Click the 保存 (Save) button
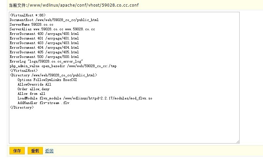The width and height of the screenshot is (263, 160). click(x=17, y=151)
